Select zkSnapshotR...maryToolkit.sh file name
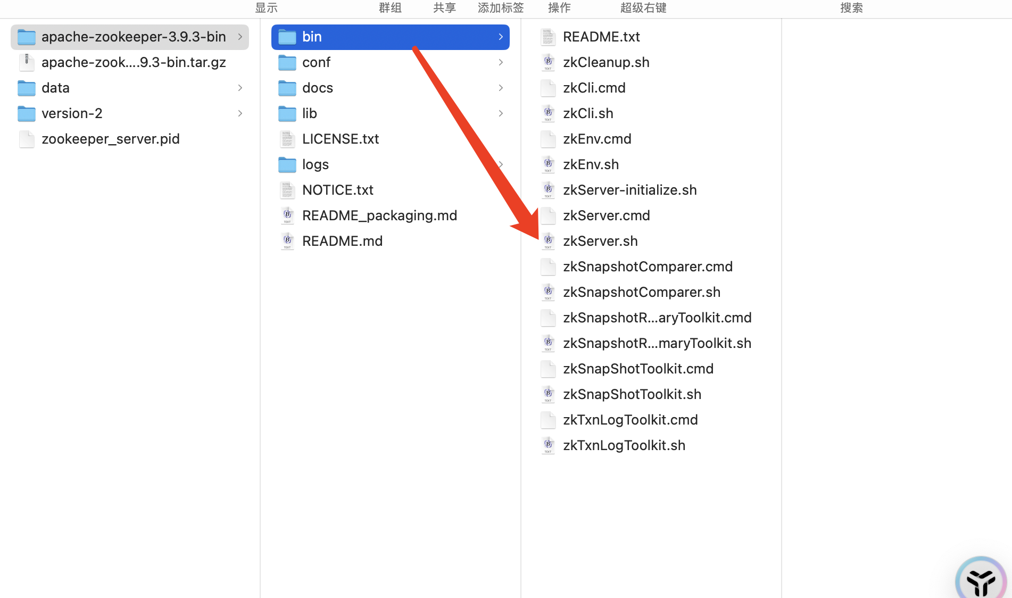Screen dimensions: 1012x598 [657, 343]
